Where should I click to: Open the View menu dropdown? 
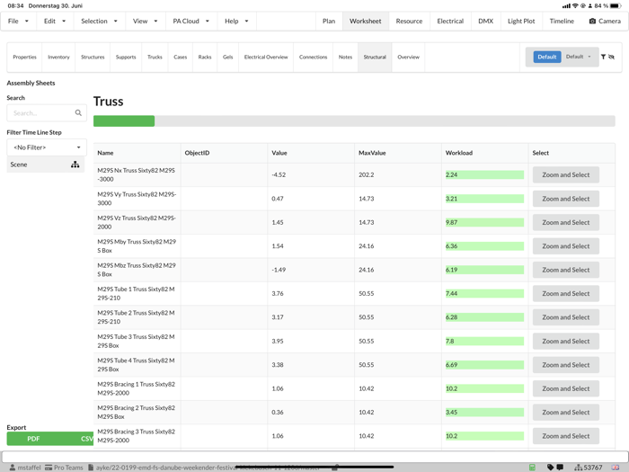pos(146,21)
